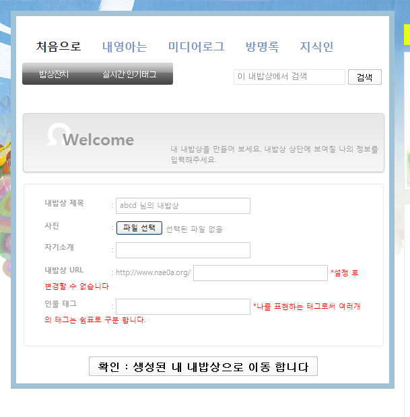410x417 pixels.
Task: Click the 내밥상 제목 label
Action: coord(64,203)
